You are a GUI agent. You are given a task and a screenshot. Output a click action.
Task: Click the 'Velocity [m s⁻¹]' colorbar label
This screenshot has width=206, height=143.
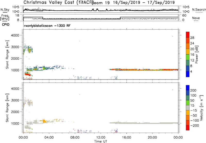click(x=201, y=108)
